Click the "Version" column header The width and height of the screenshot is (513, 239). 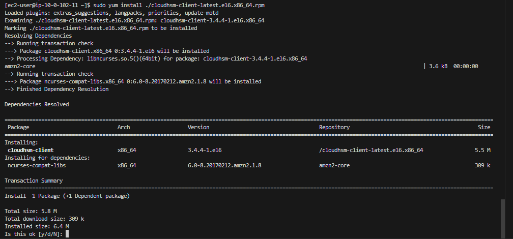[x=198, y=128]
